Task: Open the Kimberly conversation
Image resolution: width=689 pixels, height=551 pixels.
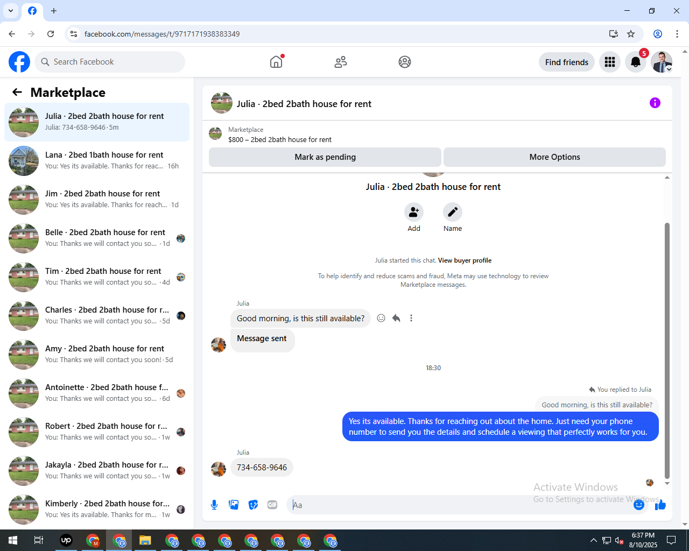Action: pyautogui.click(x=97, y=510)
